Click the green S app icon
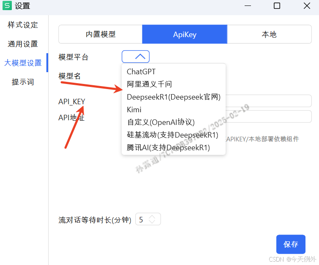 [7, 5]
